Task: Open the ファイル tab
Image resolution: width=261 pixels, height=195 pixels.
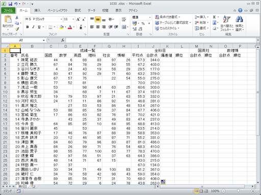Action: [8, 11]
